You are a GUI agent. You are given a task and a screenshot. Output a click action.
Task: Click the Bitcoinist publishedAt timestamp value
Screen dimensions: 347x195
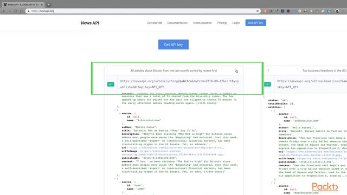coord(159,158)
